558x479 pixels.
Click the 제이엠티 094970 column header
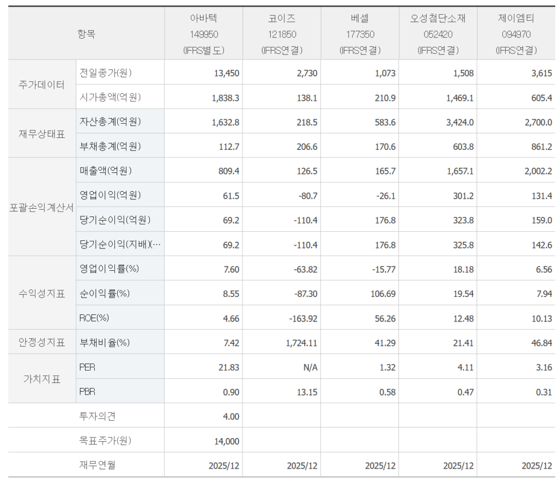click(516, 34)
